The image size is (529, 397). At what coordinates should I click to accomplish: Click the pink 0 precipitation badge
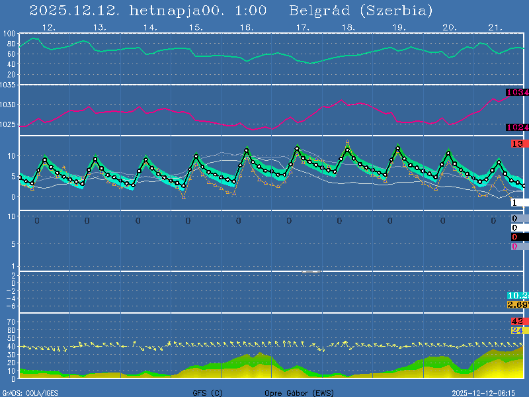point(518,246)
